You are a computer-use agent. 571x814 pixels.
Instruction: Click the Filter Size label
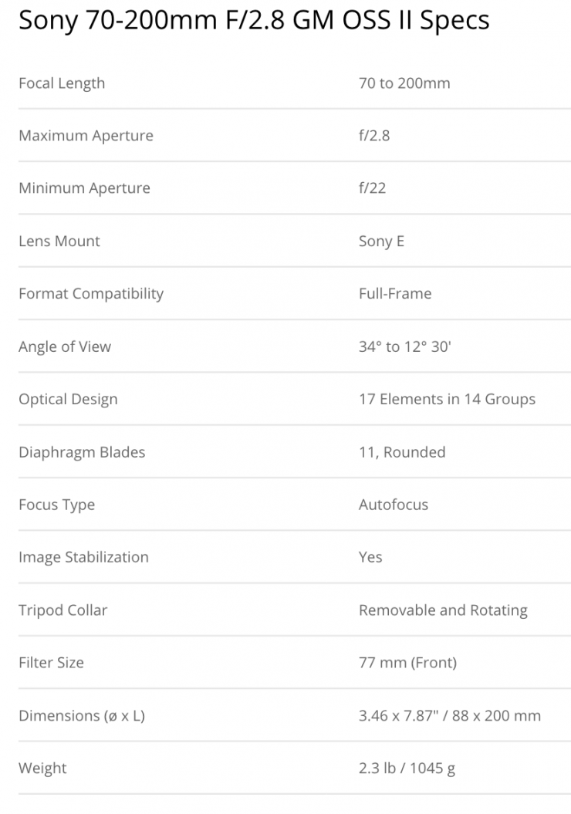pyautogui.click(x=51, y=662)
